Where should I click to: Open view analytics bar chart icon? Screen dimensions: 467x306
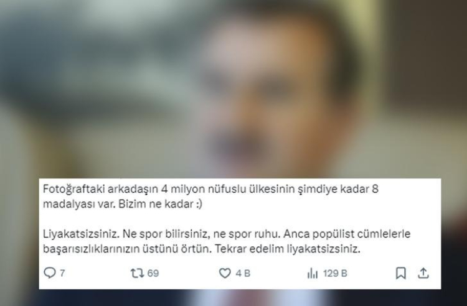313,273
